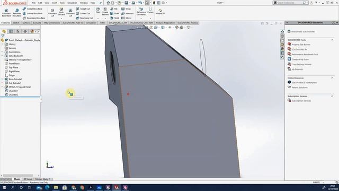Select the Shell tool
This screenshot has width=339, height=191.
[114, 18]
